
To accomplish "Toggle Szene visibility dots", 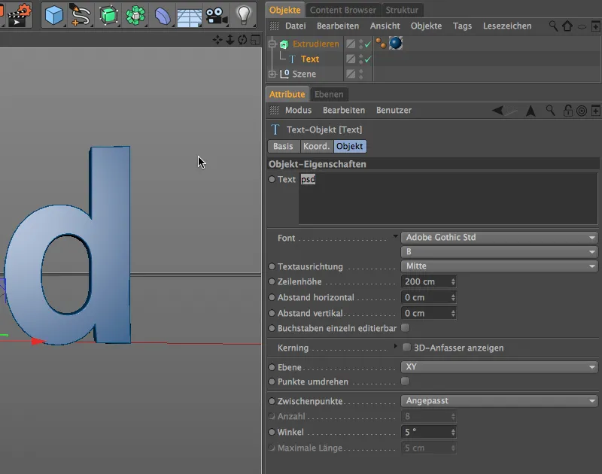I will tap(361, 74).
